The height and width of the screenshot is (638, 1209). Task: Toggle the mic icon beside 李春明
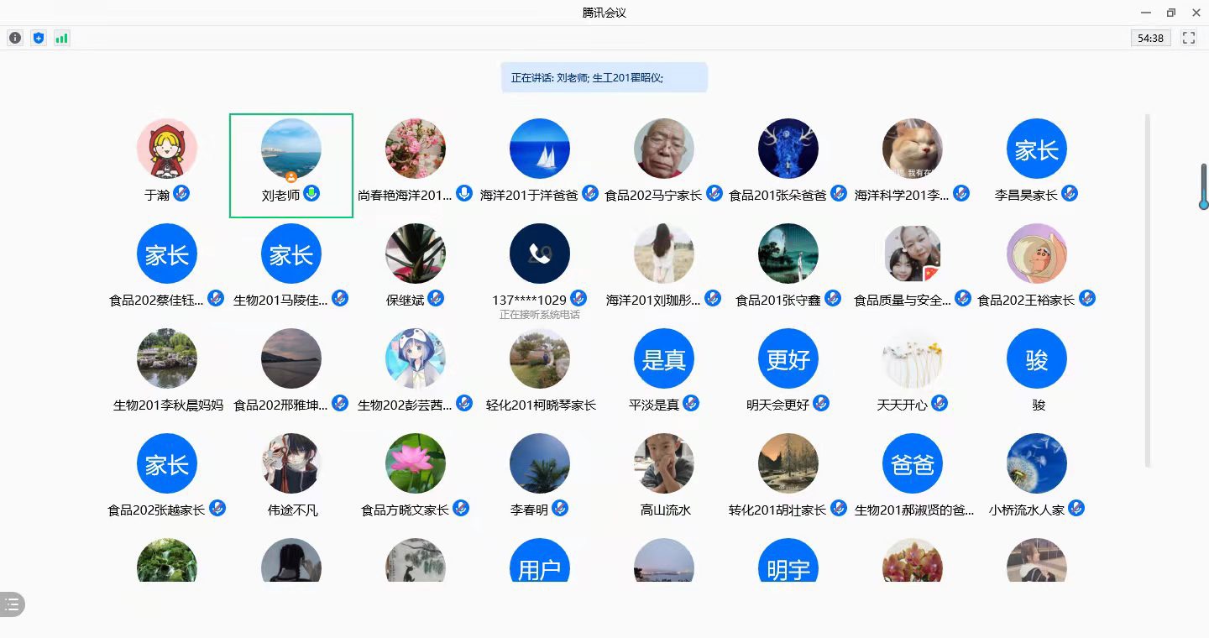click(x=560, y=508)
